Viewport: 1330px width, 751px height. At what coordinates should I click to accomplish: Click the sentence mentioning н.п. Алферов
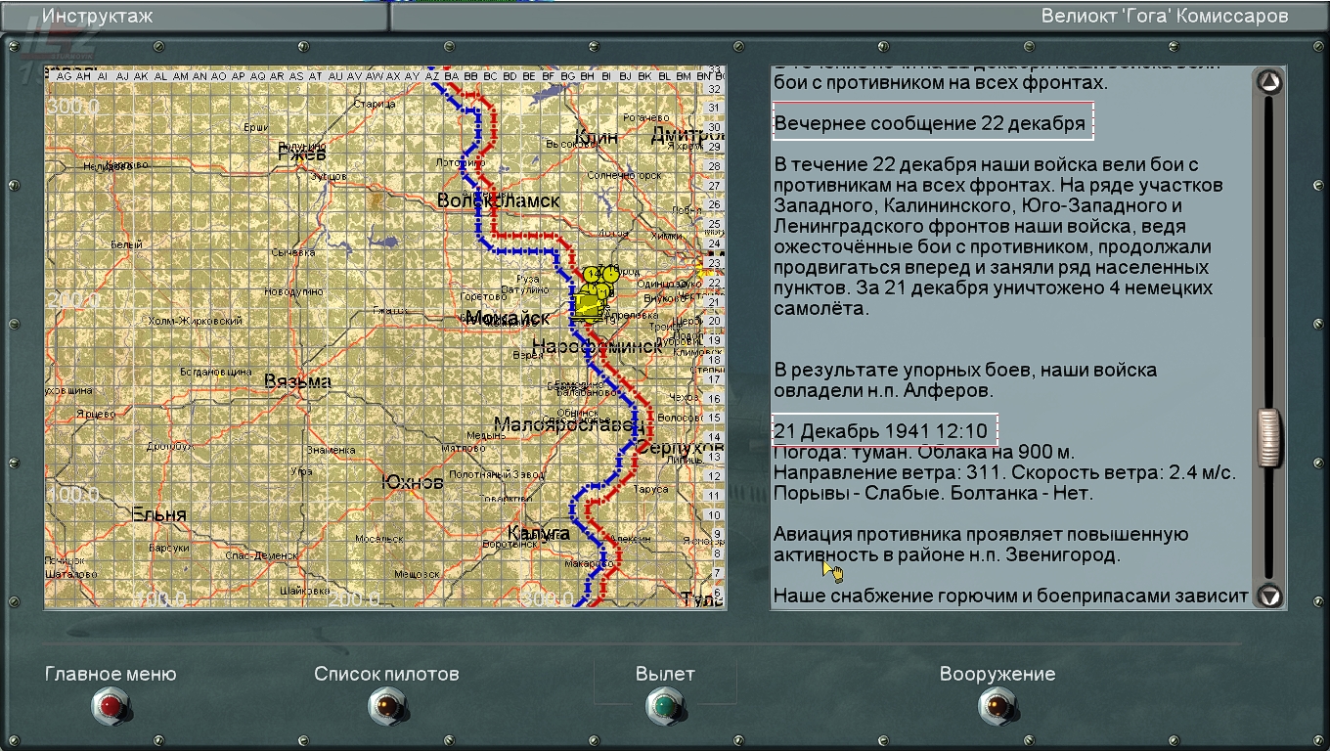(x=965, y=380)
